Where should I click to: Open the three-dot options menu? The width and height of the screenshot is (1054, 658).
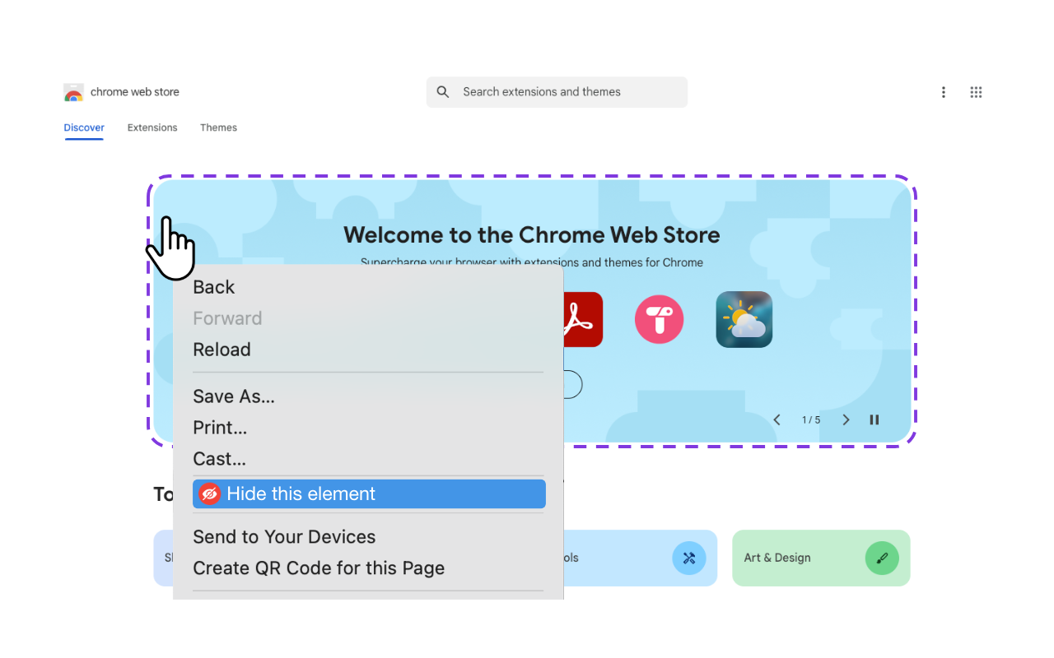click(x=944, y=92)
